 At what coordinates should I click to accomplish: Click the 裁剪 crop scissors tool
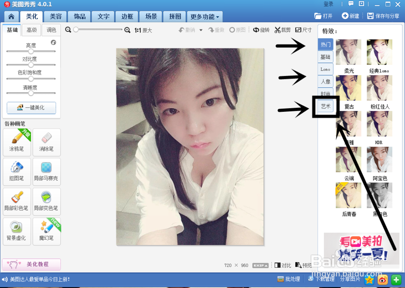(x=282, y=30)
